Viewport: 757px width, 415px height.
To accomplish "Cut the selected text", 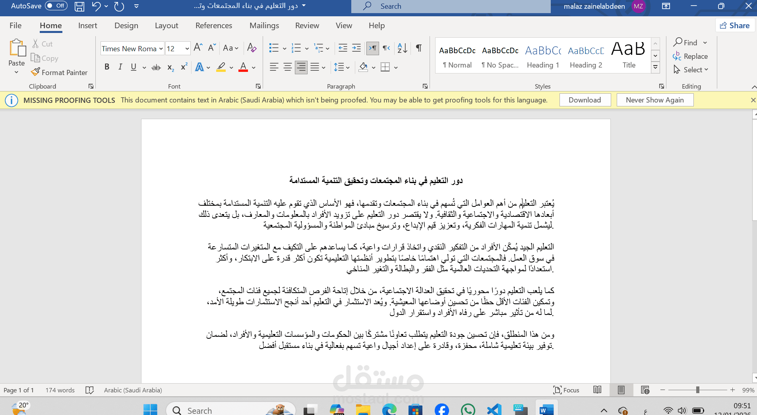I will (43, 44).
